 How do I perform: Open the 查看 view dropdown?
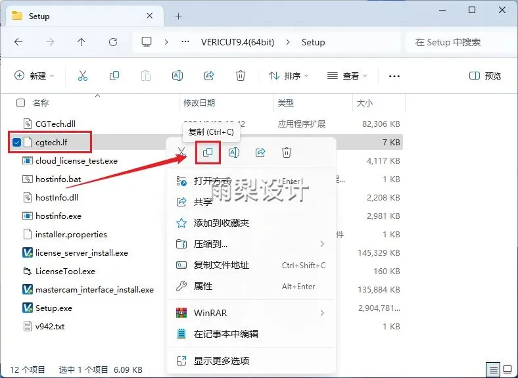[347, 76]
